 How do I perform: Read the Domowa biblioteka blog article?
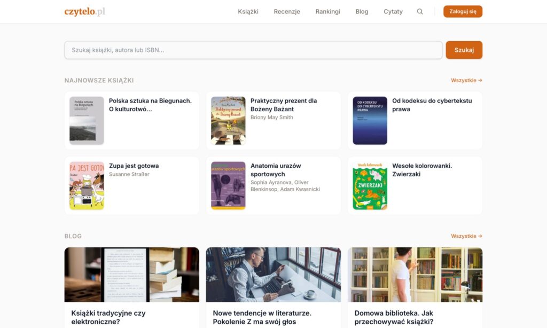pos(394,317)
